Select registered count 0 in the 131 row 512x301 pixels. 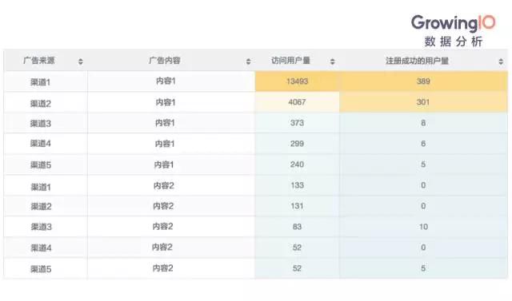point(423,206)
